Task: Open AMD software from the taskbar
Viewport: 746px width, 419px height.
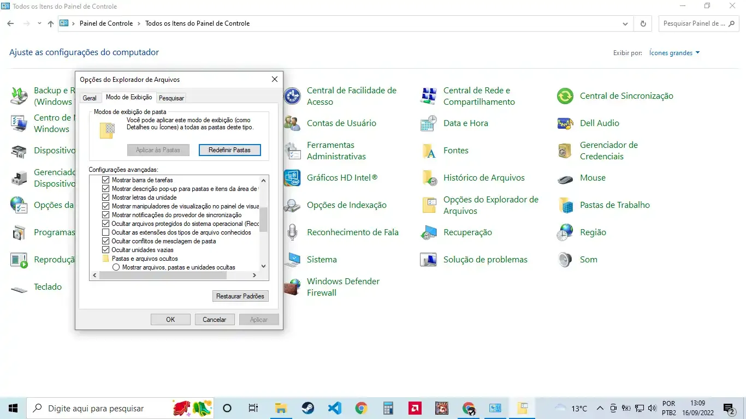Action: click(x=415, y=408)
